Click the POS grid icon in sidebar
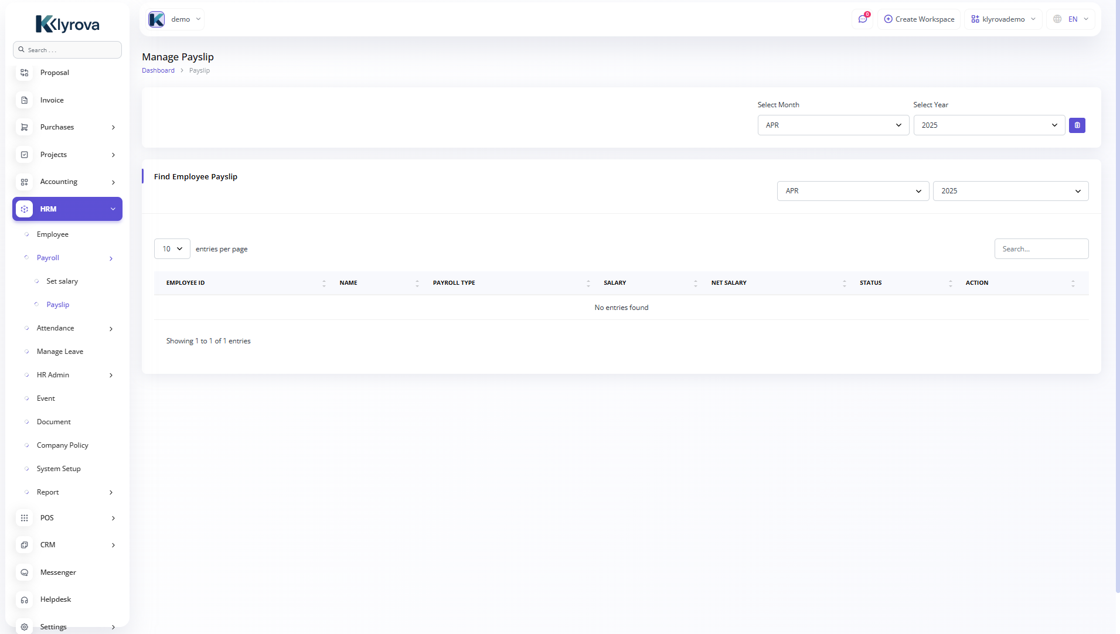The height and width of the screenshot is (634, 1120). [x=25, y=518]
